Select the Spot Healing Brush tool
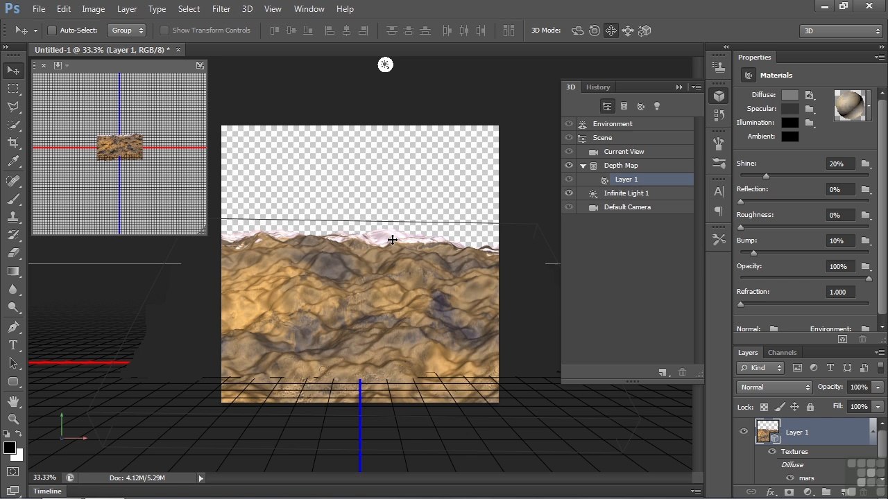Screen dimensions: 888x499 click(x=13, y=181)
